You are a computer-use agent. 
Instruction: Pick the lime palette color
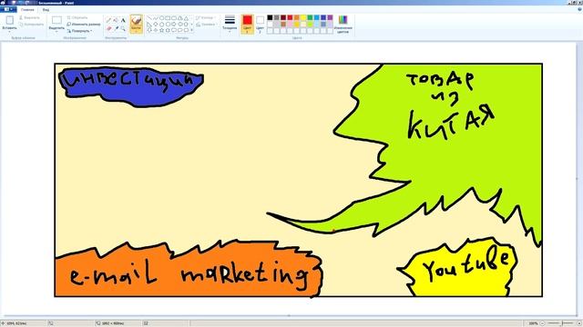(x=310, y=25)
